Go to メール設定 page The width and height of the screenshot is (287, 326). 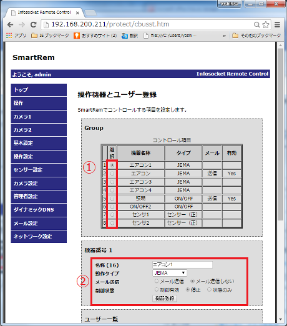[39, 223]
